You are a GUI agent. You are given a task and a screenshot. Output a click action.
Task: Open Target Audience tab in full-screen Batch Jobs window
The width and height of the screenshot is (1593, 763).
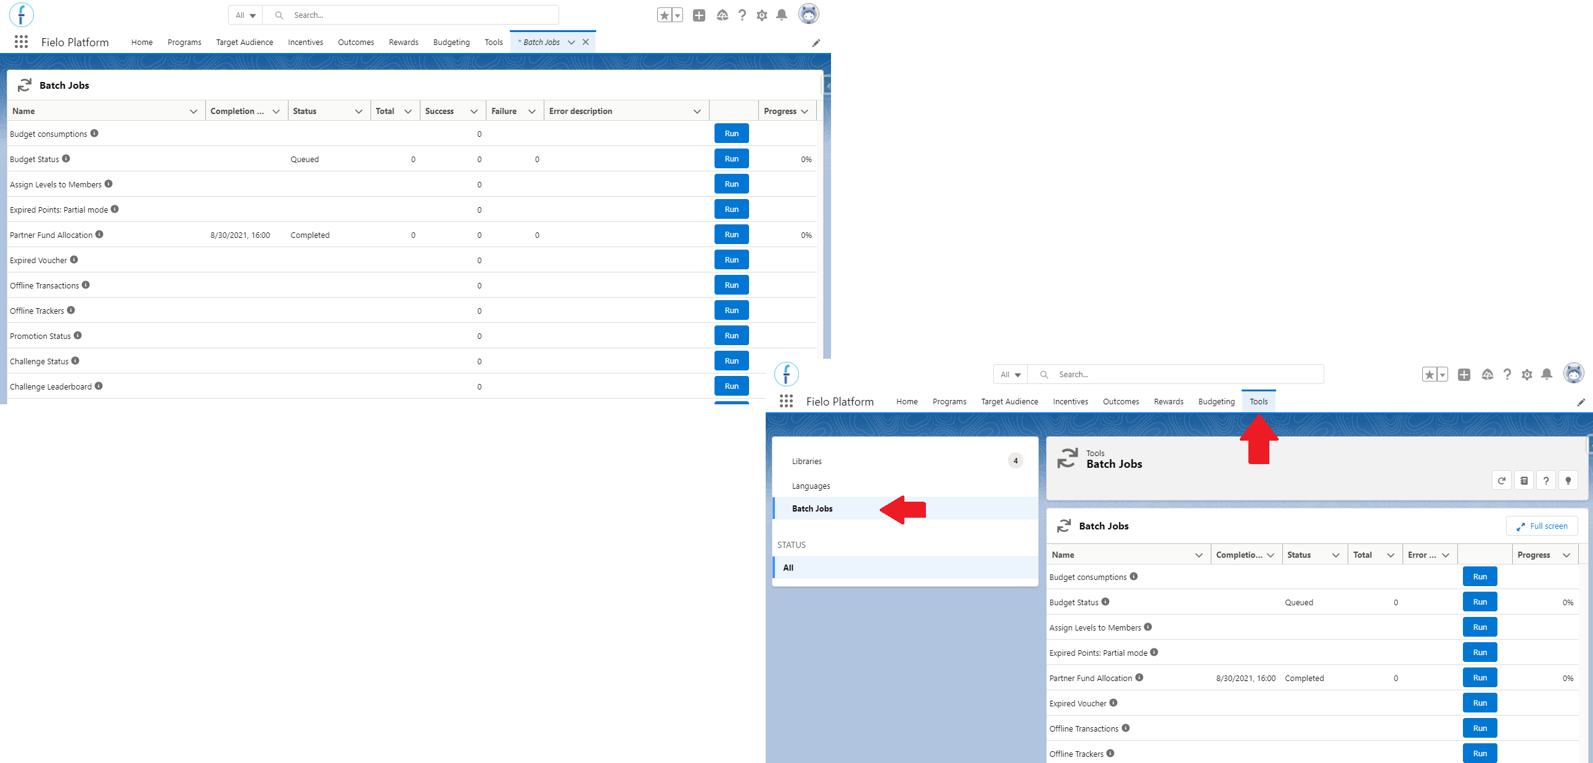[x=245, y=42]
